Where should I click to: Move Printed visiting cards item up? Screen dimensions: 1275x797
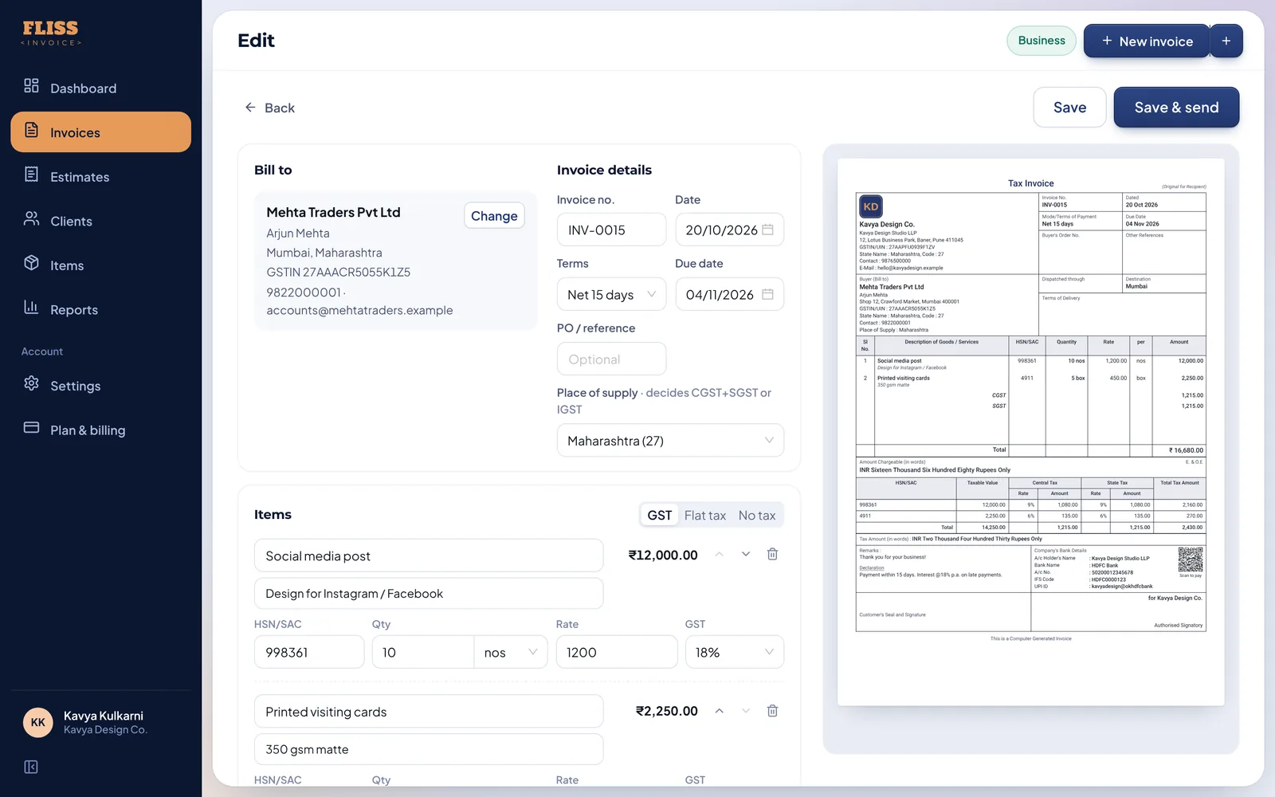coord(719,711)
